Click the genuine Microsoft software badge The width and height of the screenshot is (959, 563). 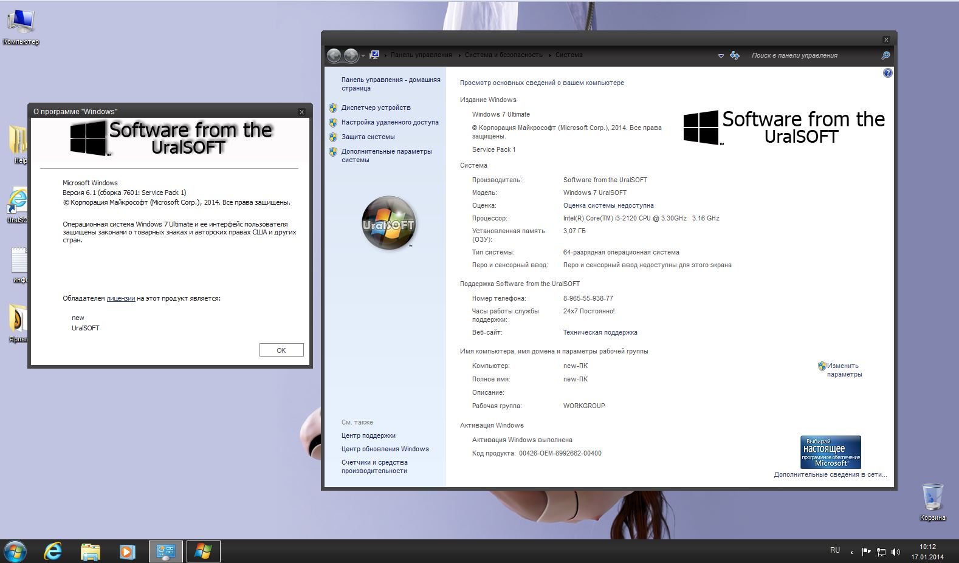tap(831, 452)
